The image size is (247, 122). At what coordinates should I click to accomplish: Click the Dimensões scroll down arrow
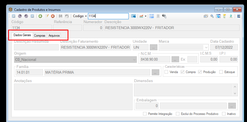coord(235,94)
